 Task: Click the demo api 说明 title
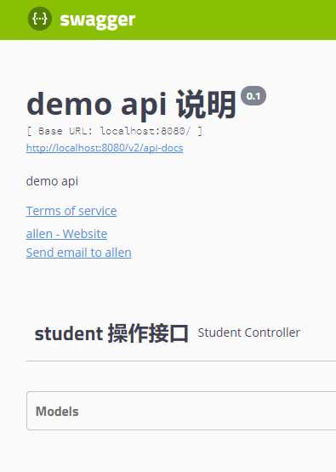click(x=131, y=105)
